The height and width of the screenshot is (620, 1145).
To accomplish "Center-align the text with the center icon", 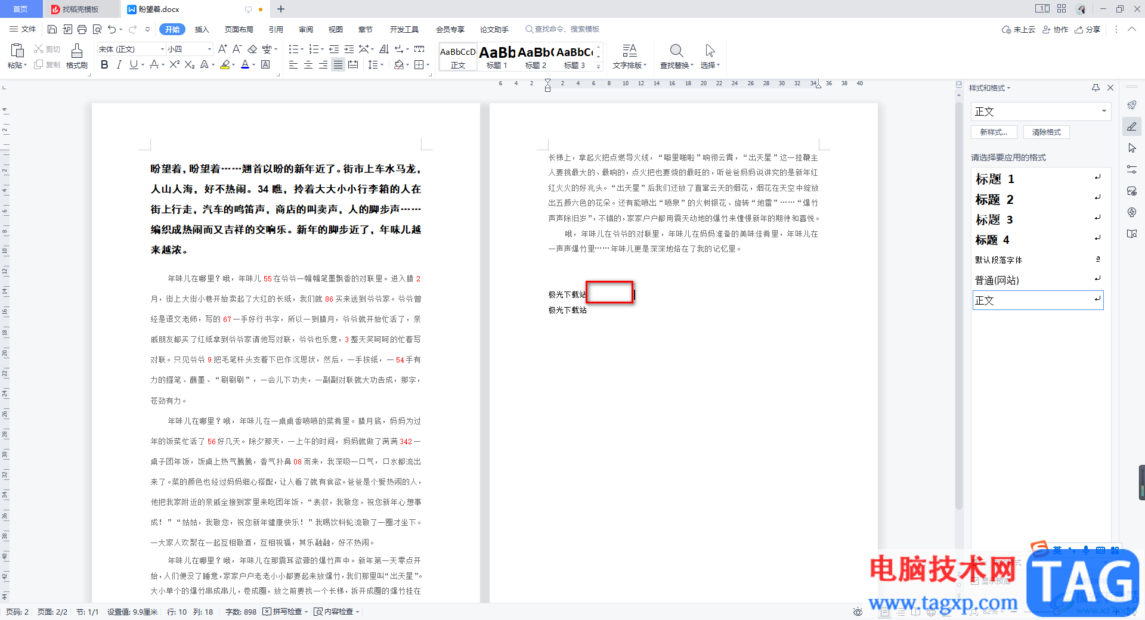I will tap(308, 65).
